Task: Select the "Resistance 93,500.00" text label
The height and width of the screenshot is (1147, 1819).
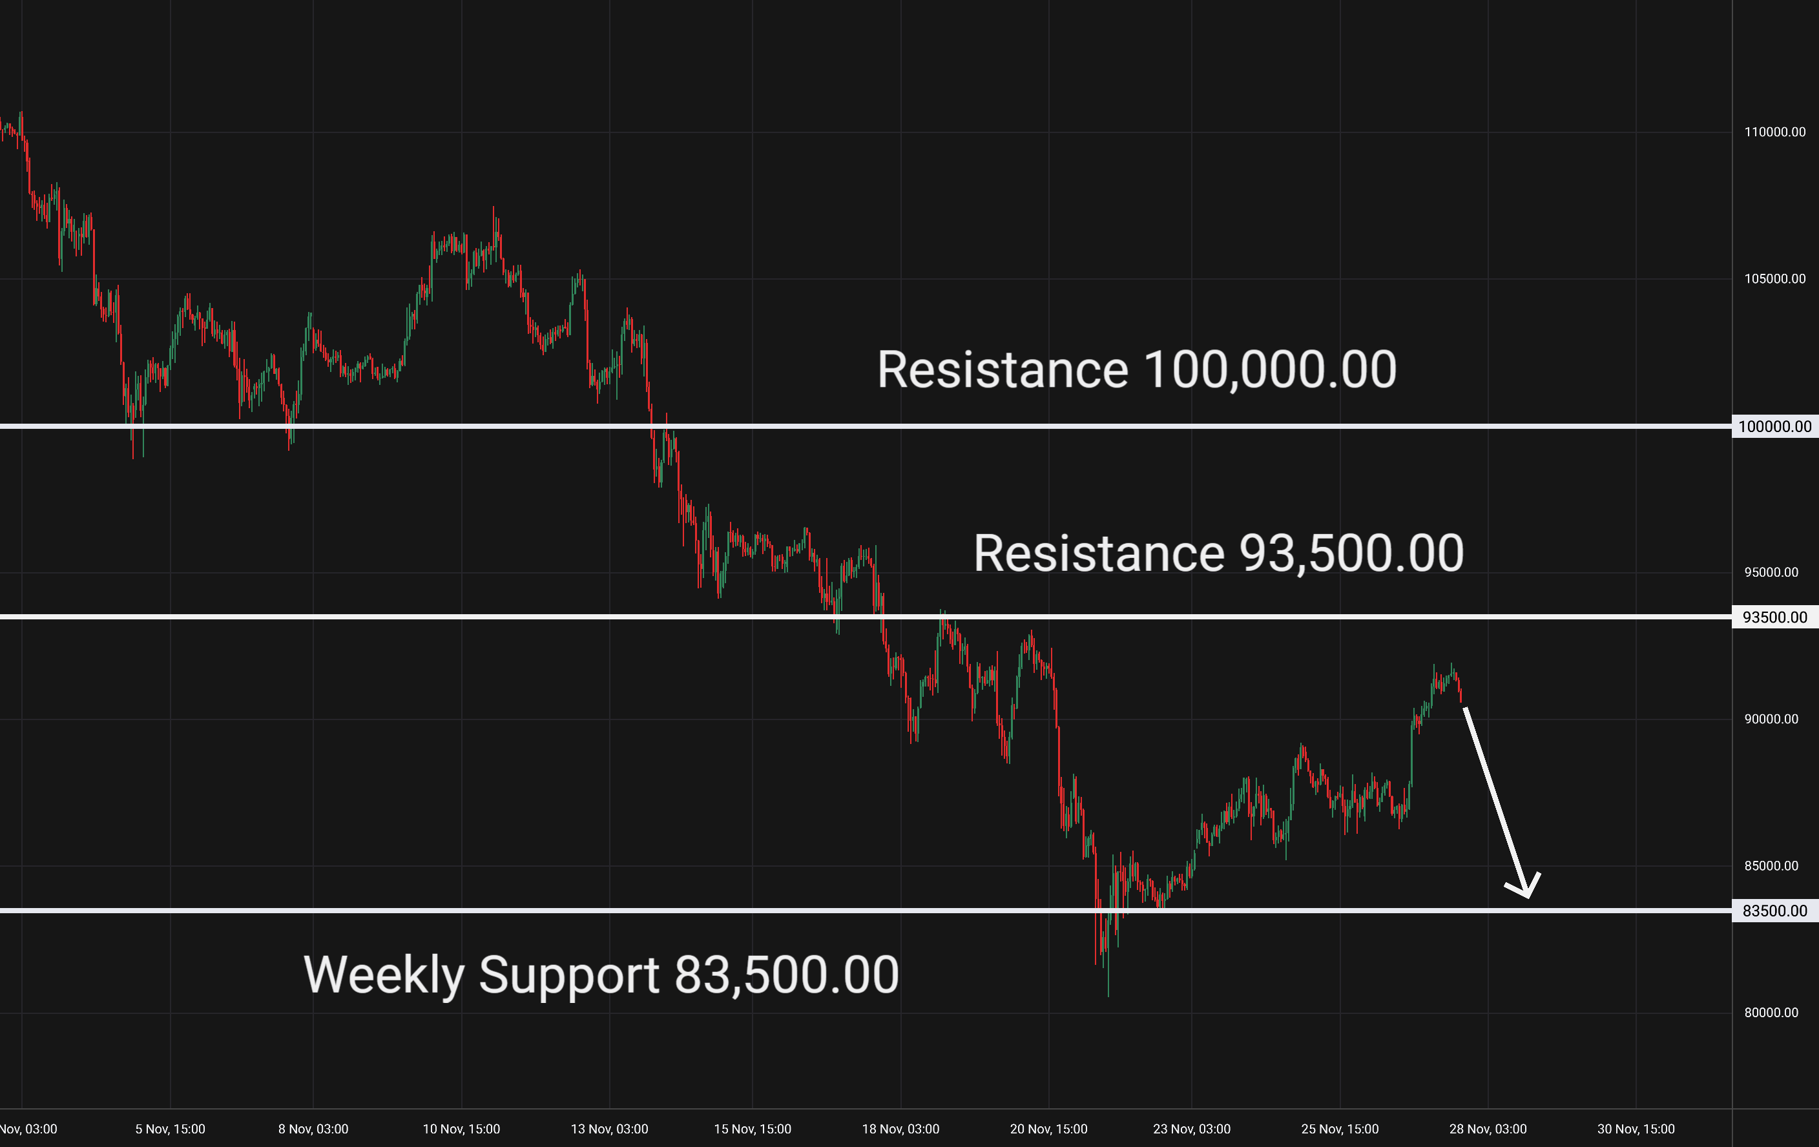Action: coord(1218,553)
